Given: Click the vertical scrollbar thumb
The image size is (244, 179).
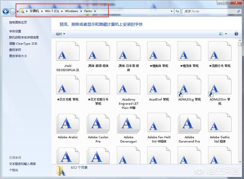Looking at the screenshot, I should (240, 44).
